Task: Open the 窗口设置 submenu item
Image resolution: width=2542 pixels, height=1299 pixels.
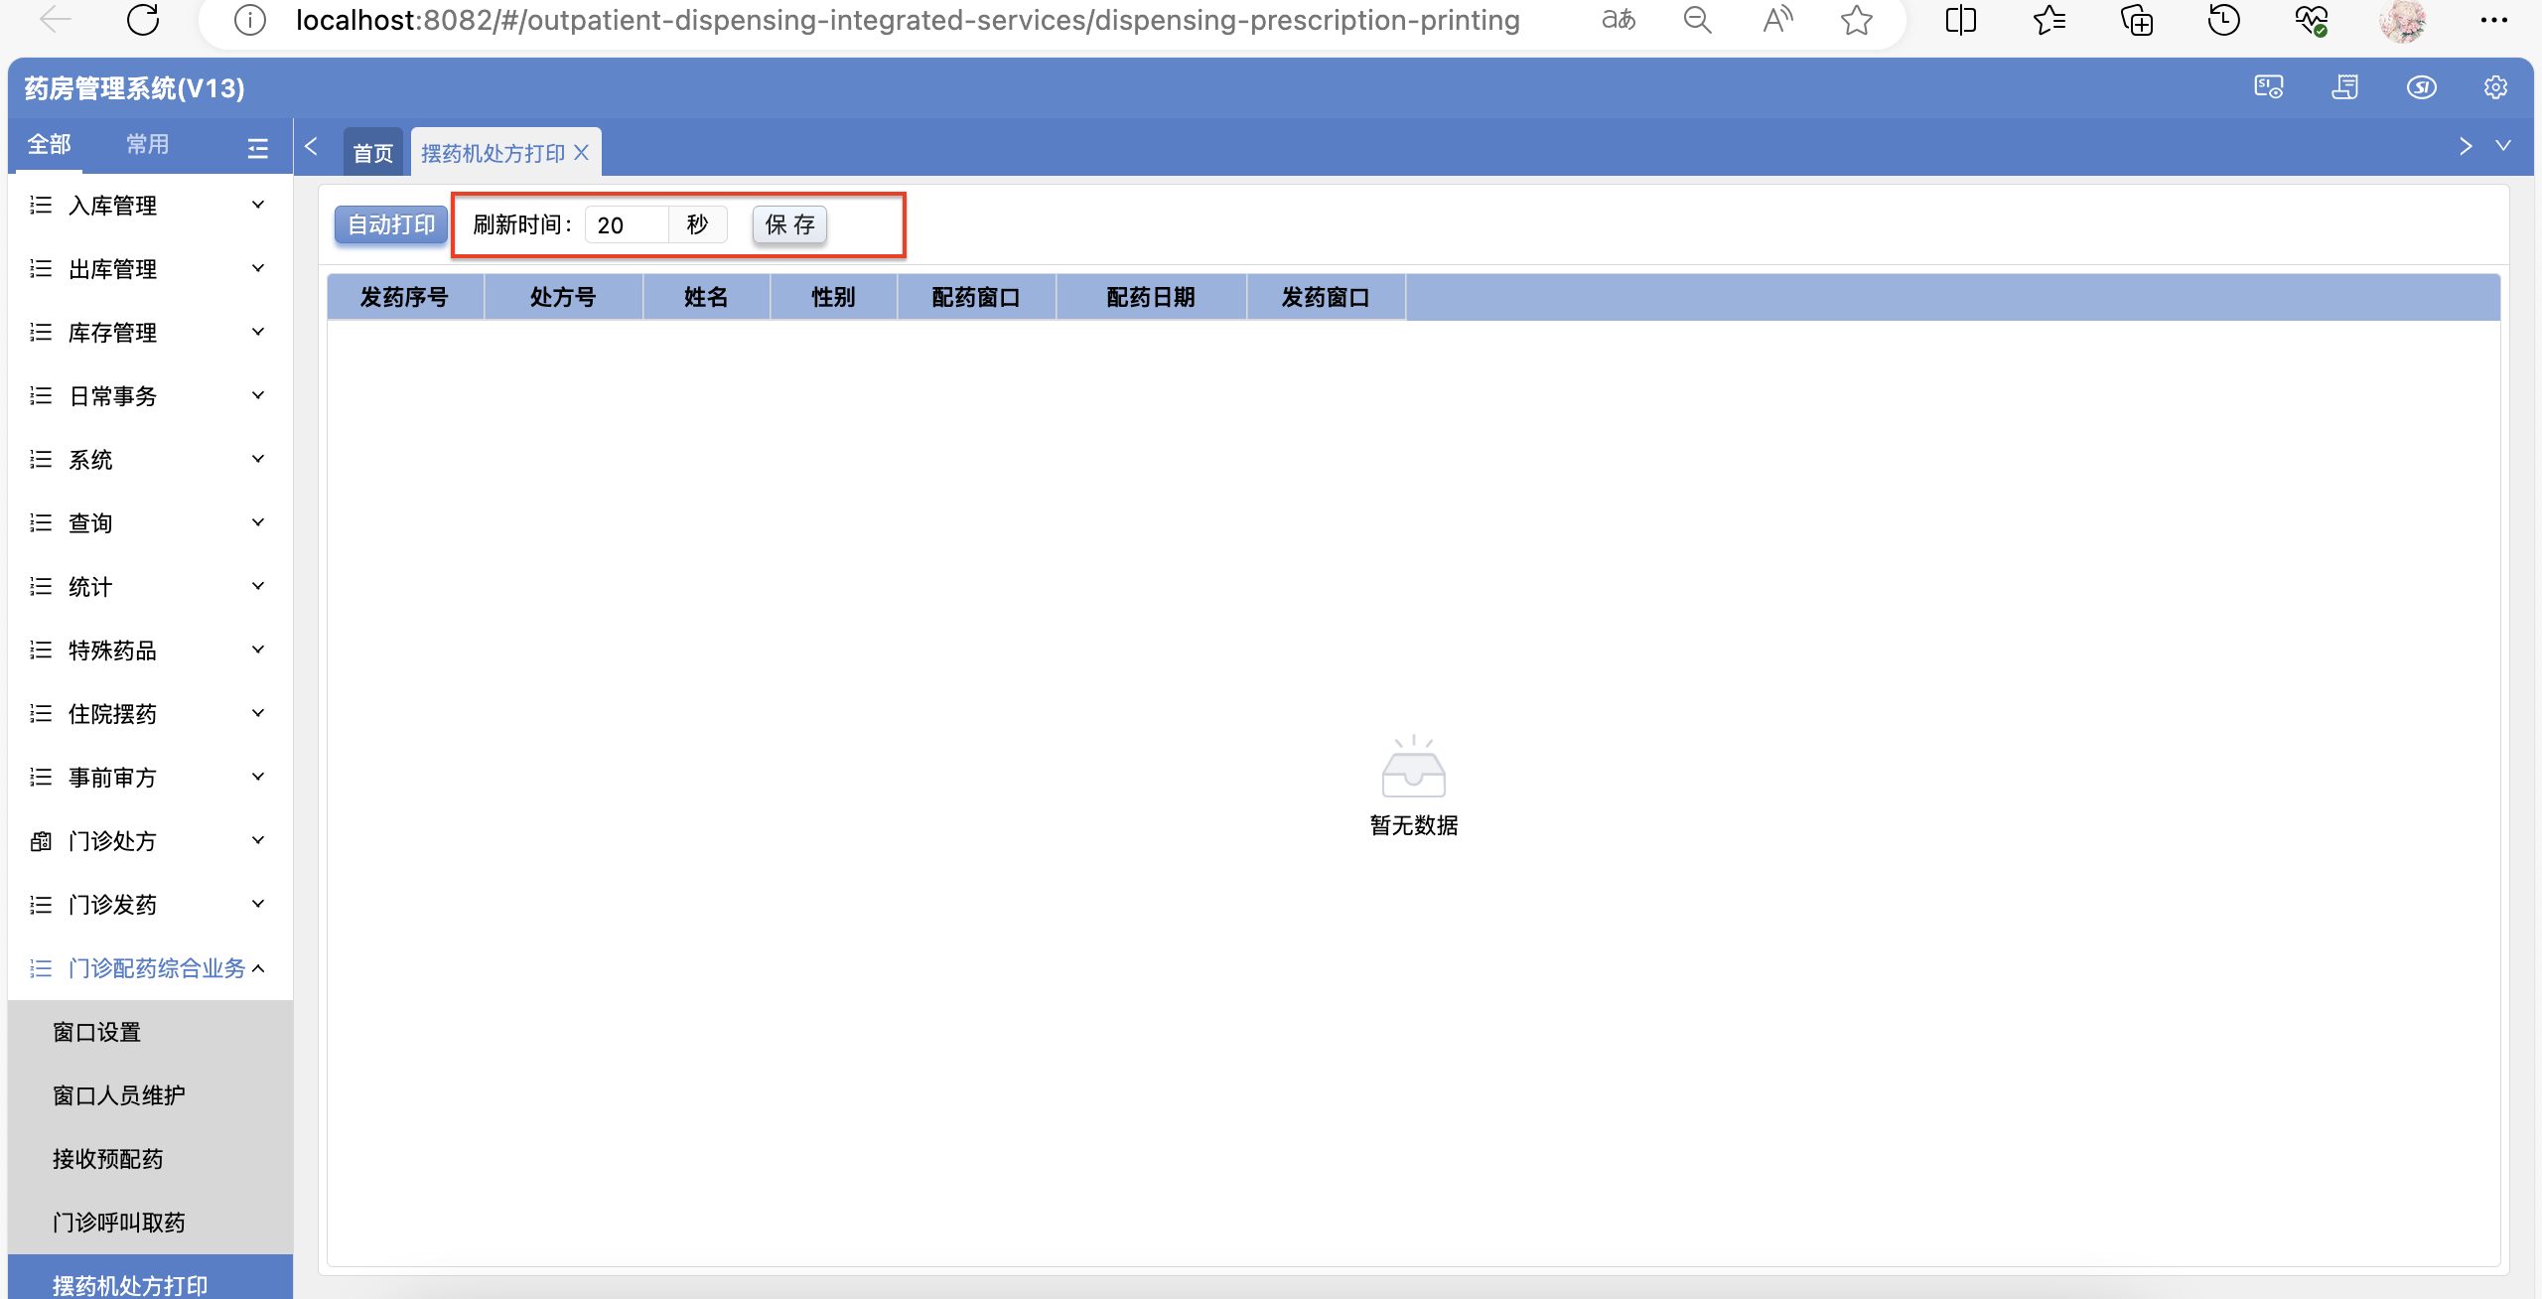Action: [97, 1032]
